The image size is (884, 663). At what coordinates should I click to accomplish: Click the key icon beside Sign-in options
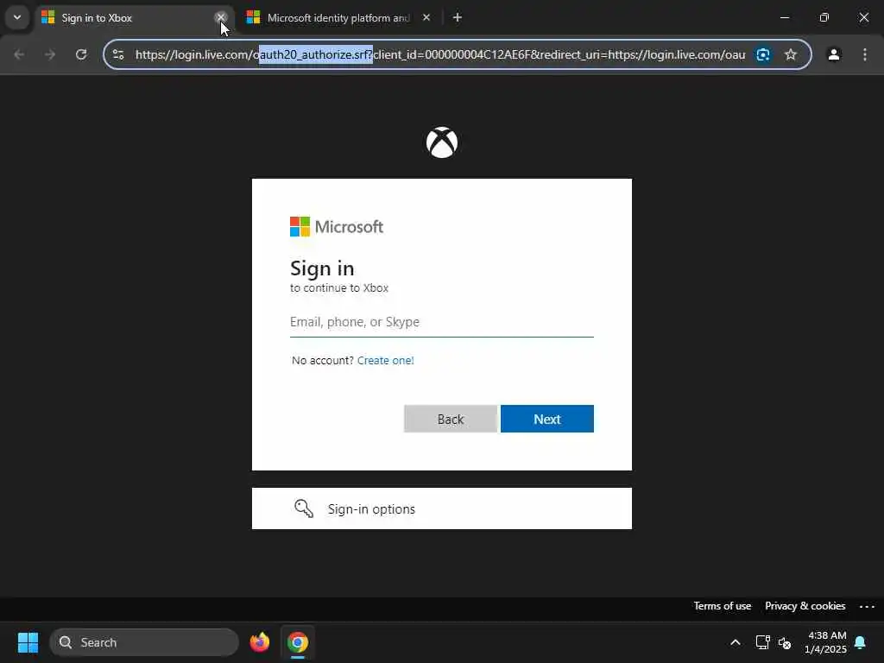pyautogui.click(x=304, y=508)
